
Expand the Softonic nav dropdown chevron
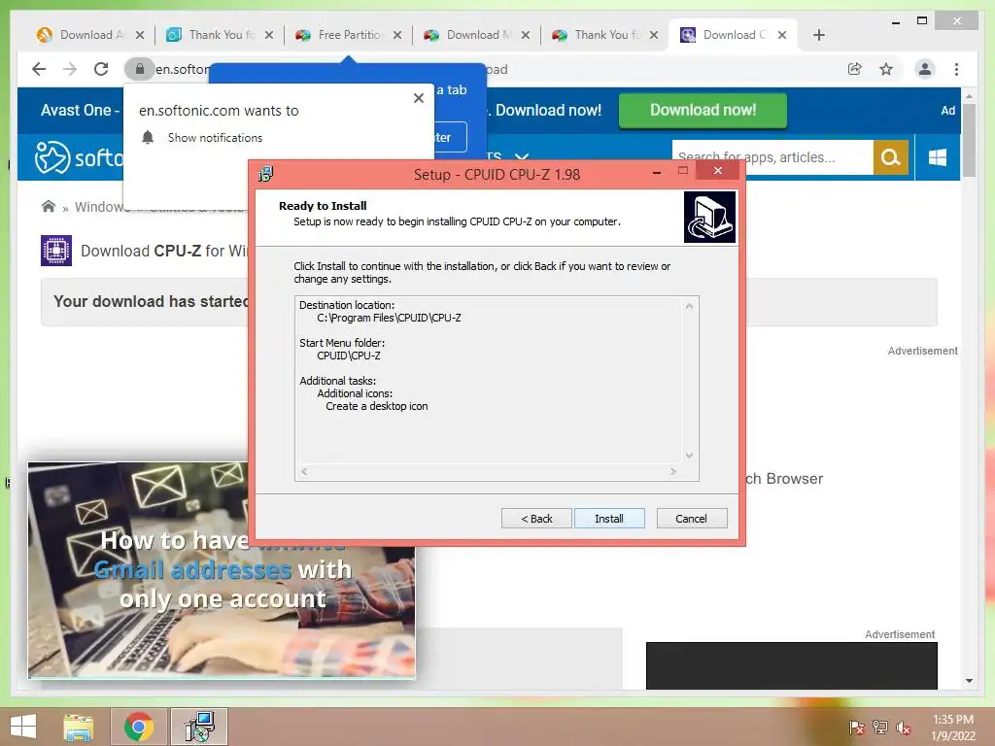[522, 156]
